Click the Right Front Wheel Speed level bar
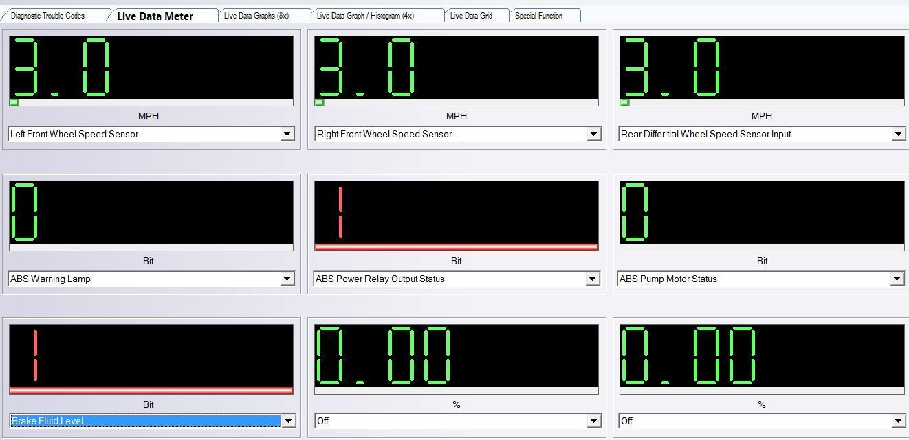The image size is (909, 440). pos(456,102)
